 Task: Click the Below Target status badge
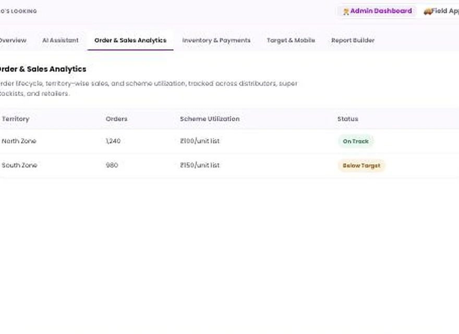click(x=361, y=165)
